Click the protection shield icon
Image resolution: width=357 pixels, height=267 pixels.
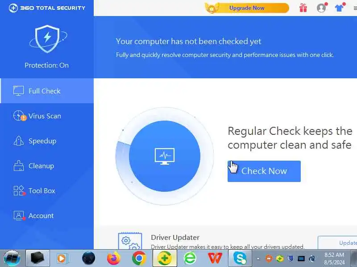coord(48,39)
